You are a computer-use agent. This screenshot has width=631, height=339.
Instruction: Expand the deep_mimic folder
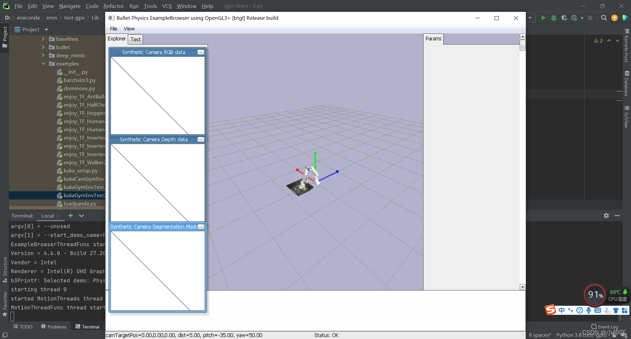click(43, 55)
